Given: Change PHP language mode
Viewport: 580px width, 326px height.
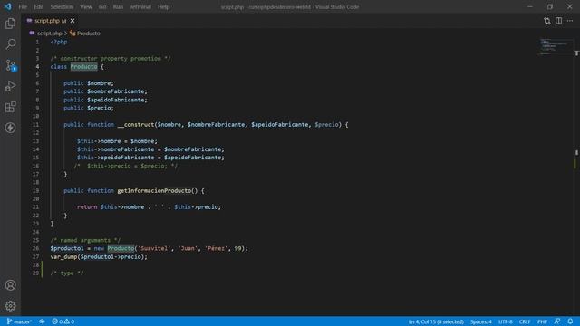Looking at the screenshot, I should [542, 321].
